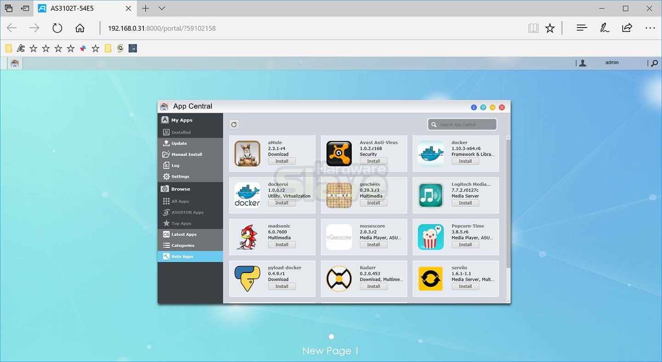Open the Avast Anti-Virus app icon
662x362 pixels.
click(x=339, y=153)
